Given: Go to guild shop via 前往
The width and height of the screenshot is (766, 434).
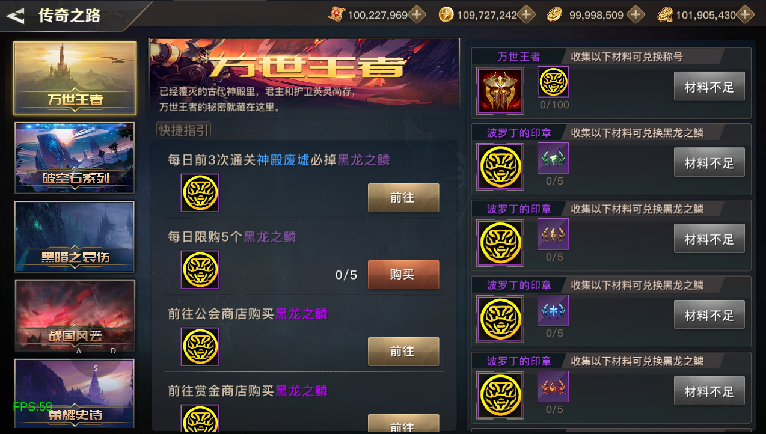Looking at the screenshot, I should point(403,352).
